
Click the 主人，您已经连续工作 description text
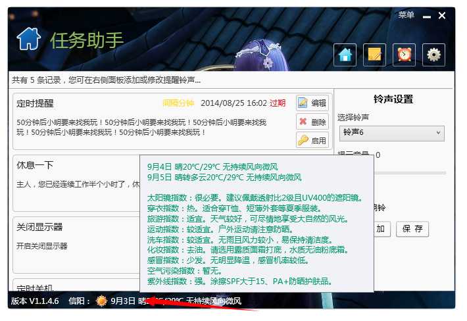[x=78, y=184]
